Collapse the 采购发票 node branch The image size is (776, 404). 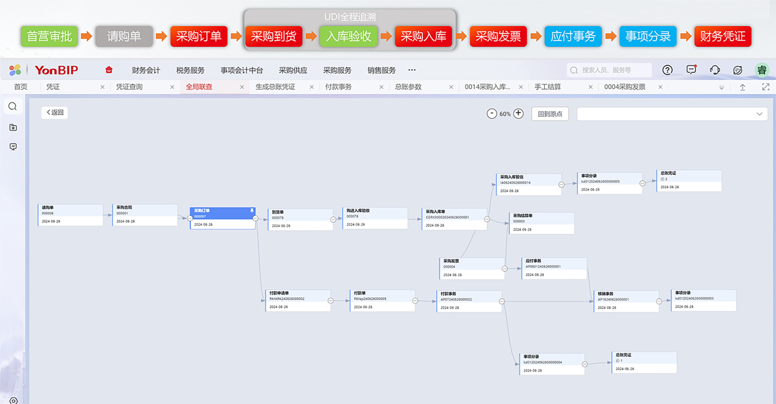505,269
